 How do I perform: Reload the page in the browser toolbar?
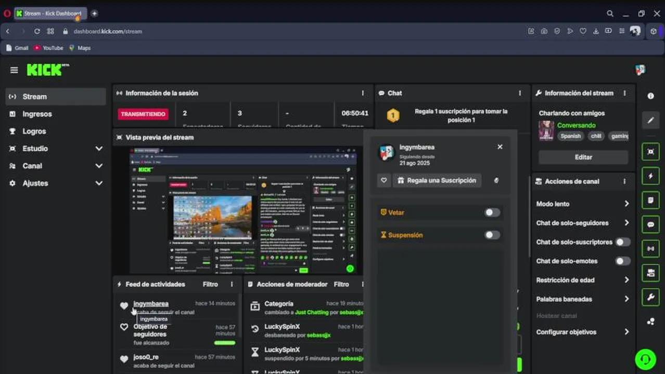[37, 31]
